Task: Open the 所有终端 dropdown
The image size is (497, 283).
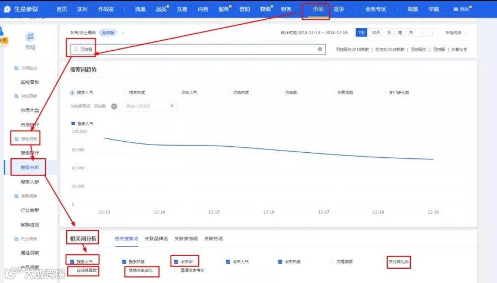Action: coord(456,33)
